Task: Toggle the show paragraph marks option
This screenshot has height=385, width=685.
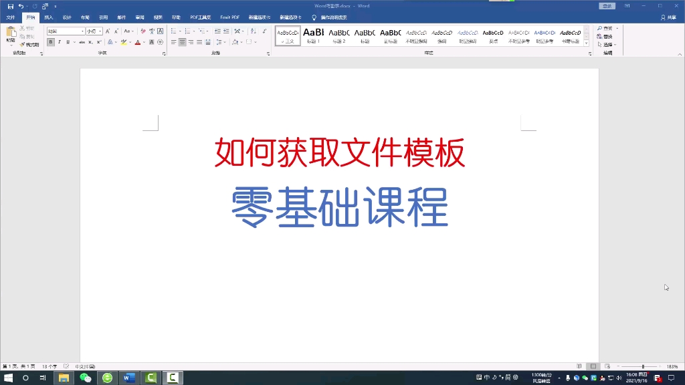Action: 264,31
